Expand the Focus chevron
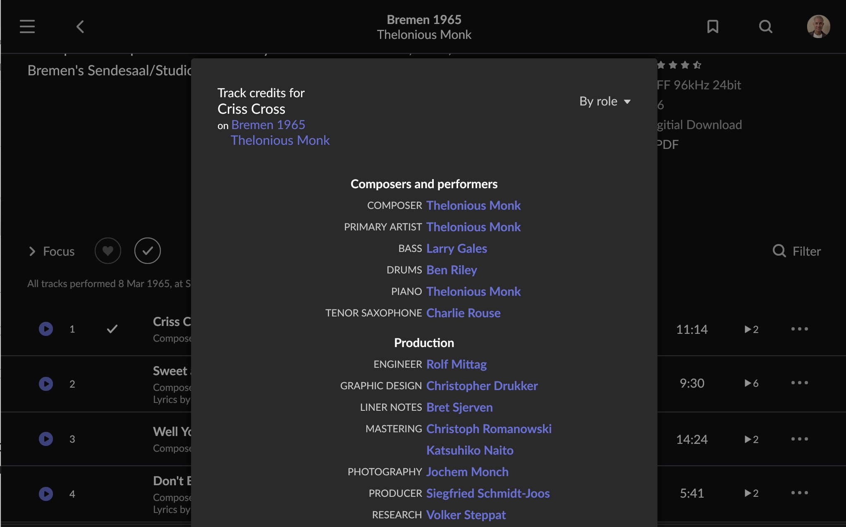The image size is (846, 527). (32, 251)
